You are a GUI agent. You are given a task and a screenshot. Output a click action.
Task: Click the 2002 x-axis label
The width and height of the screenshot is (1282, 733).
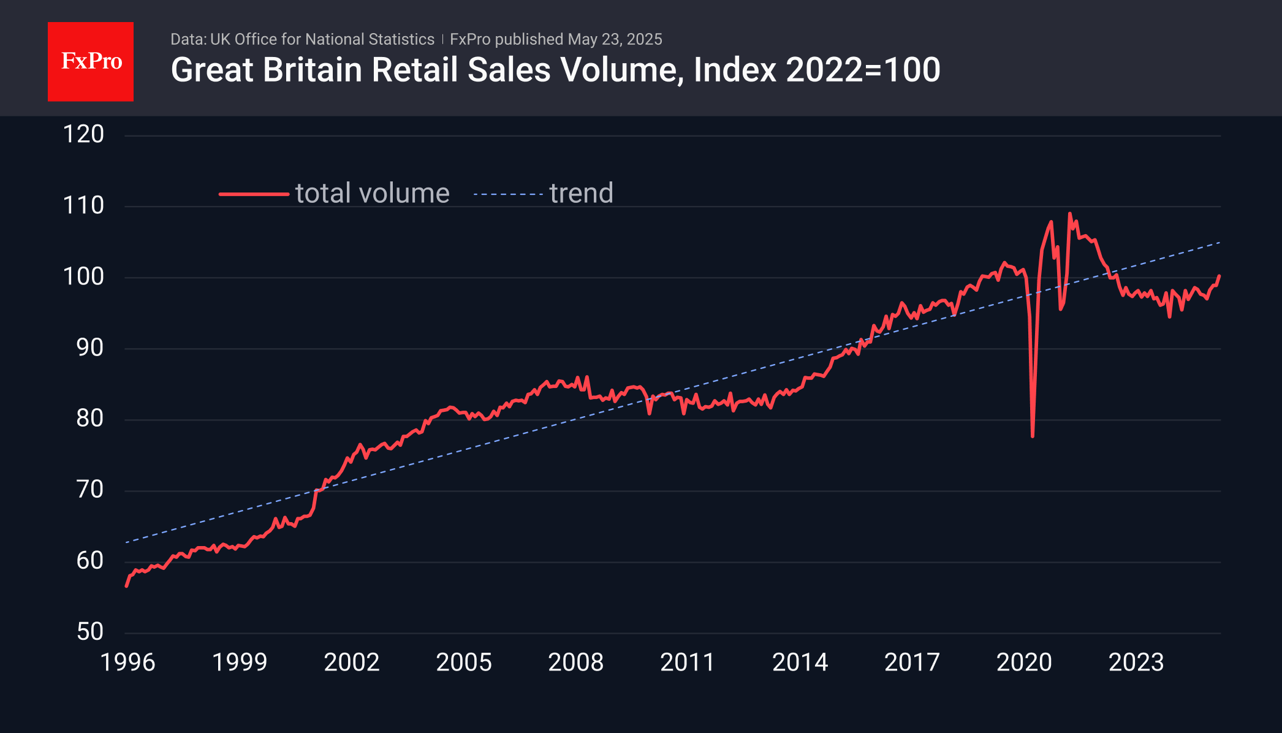(352, 663)
